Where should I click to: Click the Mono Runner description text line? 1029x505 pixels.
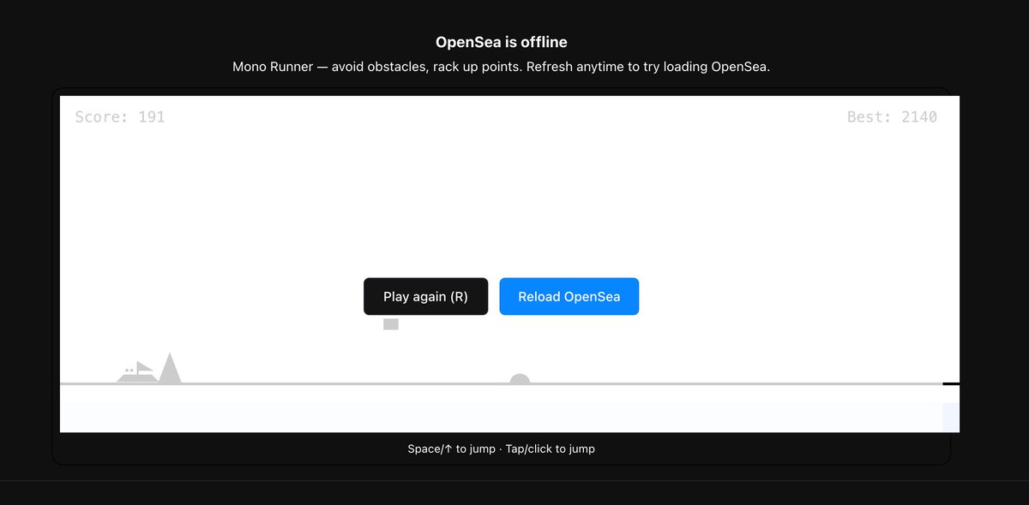(502, 67)
